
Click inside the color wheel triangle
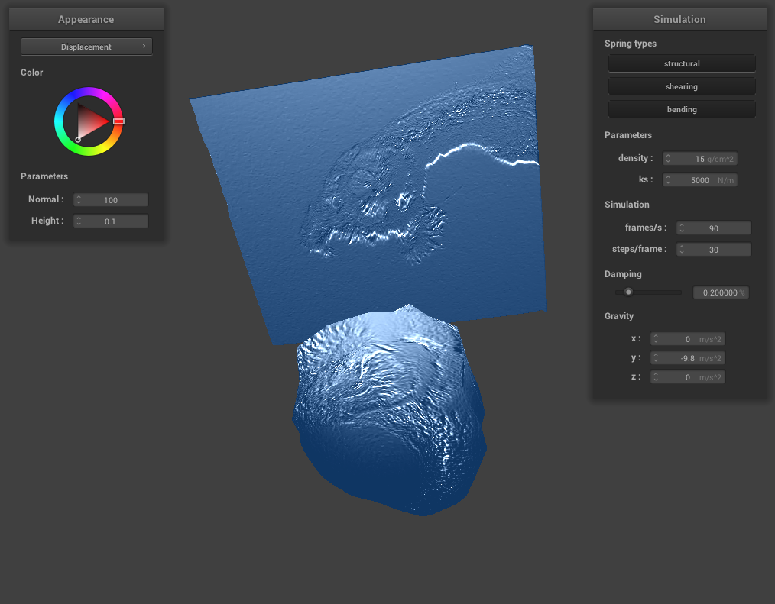90,121
